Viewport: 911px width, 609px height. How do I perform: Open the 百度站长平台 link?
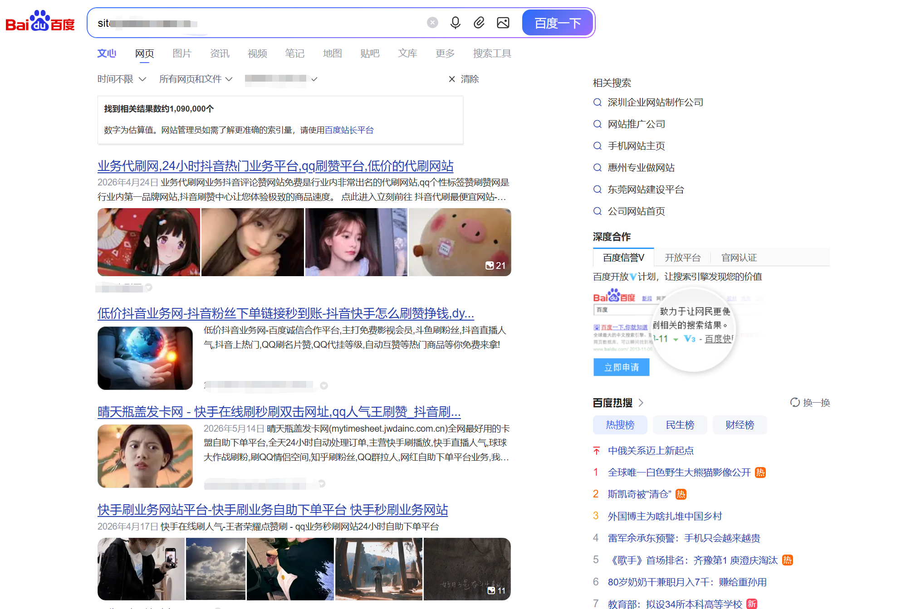click(x=349, y=130)
